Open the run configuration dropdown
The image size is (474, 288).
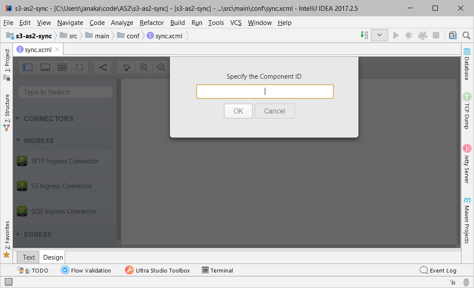[380, 35]
